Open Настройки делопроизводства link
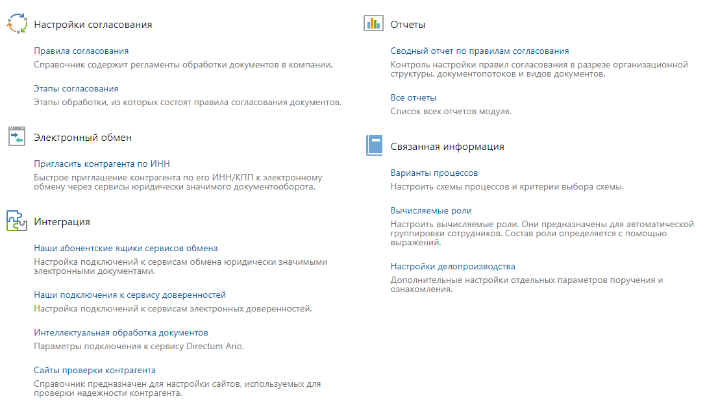The image size is (705, 416). [x=453, y=266]
